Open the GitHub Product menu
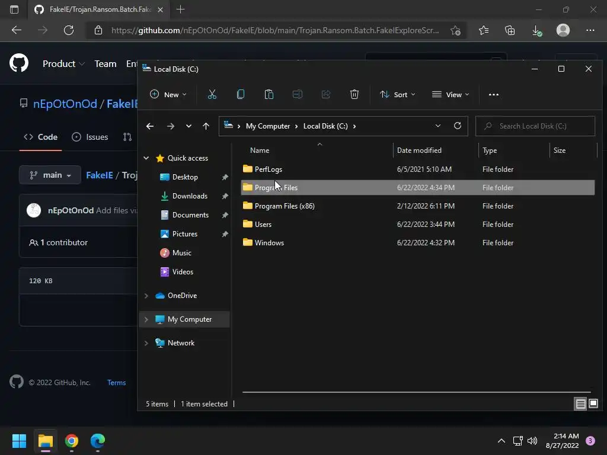This screenshot has height=455, width=607. [63, 63]
